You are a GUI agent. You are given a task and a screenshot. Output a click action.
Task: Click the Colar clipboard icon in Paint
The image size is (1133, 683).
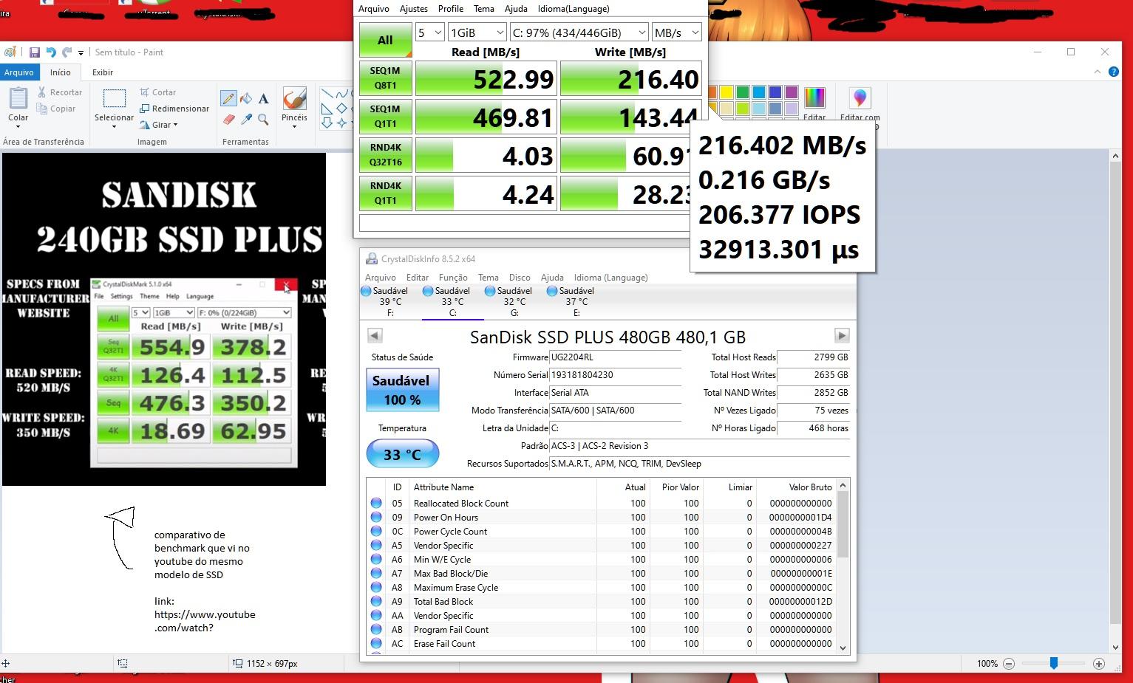point(18,98)
